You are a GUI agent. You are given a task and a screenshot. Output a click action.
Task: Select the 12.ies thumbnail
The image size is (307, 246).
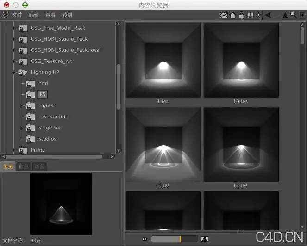241,145
